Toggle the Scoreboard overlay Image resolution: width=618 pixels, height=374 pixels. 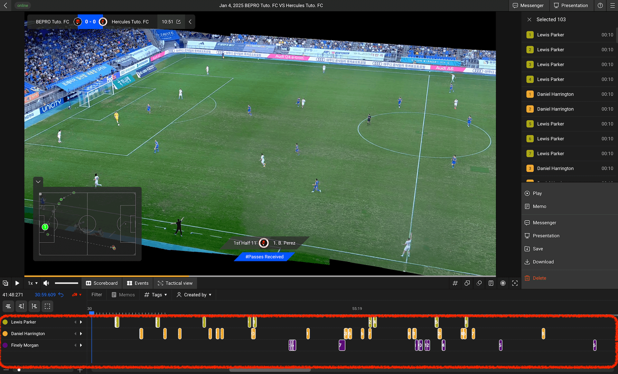(x=102, y=283)
